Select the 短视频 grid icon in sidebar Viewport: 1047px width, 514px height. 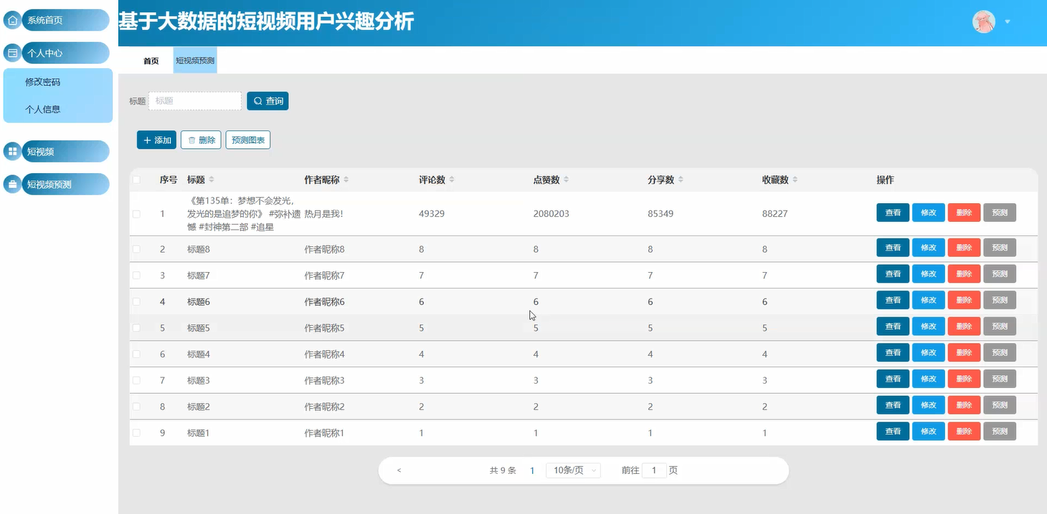click(x=11, y=151)
